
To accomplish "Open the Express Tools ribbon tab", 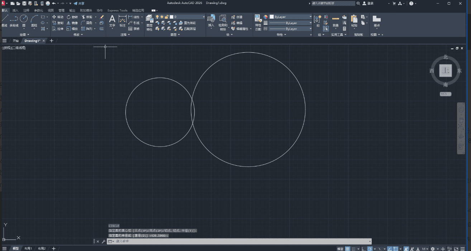I will click(117, 10).
